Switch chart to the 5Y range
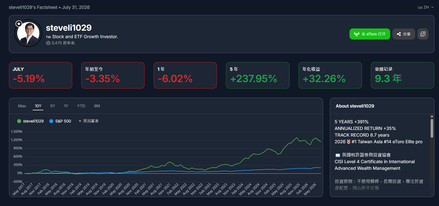 point(53,106)
